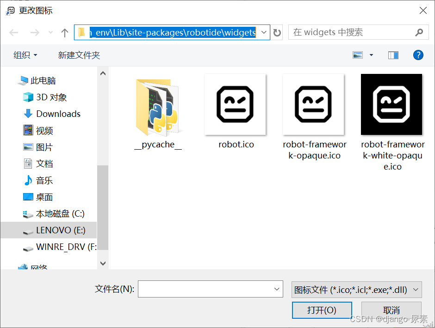Viewport: 435px width, 328px height.
Task: Click the 桌面 desktop icon
Action: pyautogui.click(x=28, y=197)
